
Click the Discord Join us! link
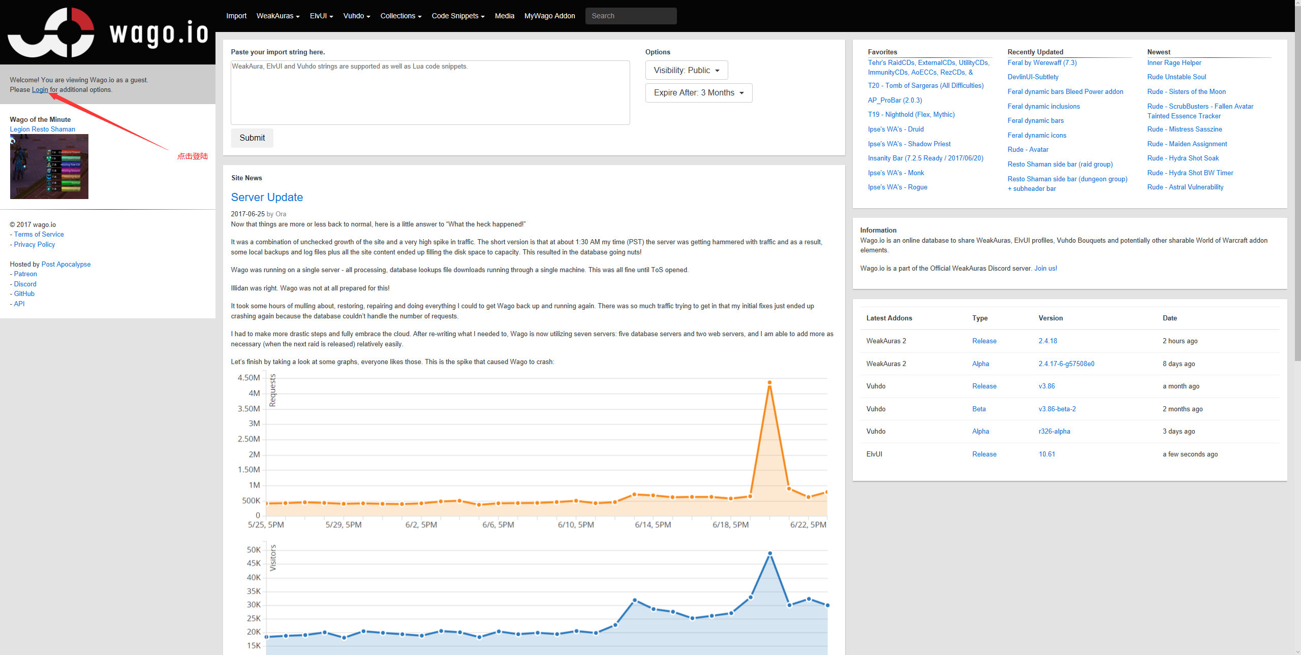[1045, 269]
